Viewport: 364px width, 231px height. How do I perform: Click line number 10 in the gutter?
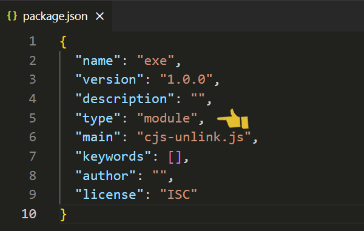click(29, 214)
